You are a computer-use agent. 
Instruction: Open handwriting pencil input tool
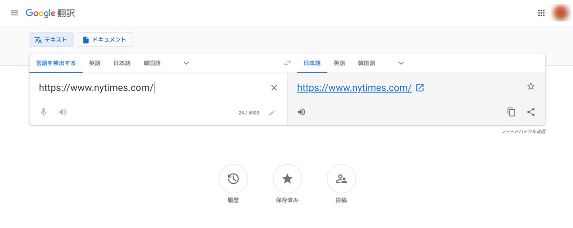coord(272,113)
